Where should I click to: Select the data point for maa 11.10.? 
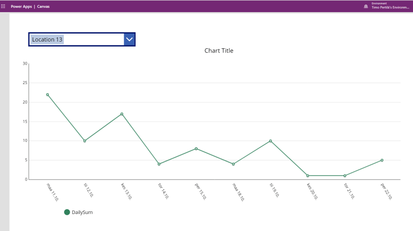tap(48, 94)
